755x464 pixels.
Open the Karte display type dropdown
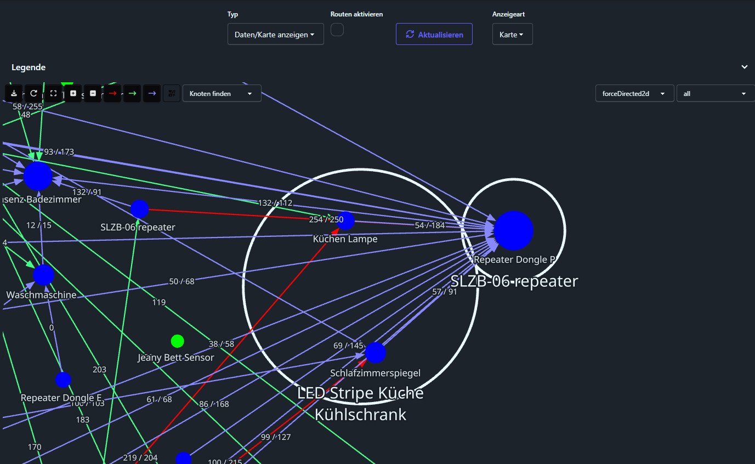(x=512, y=34)
